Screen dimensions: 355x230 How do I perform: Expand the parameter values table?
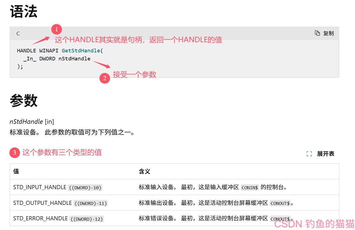[321, 154]
